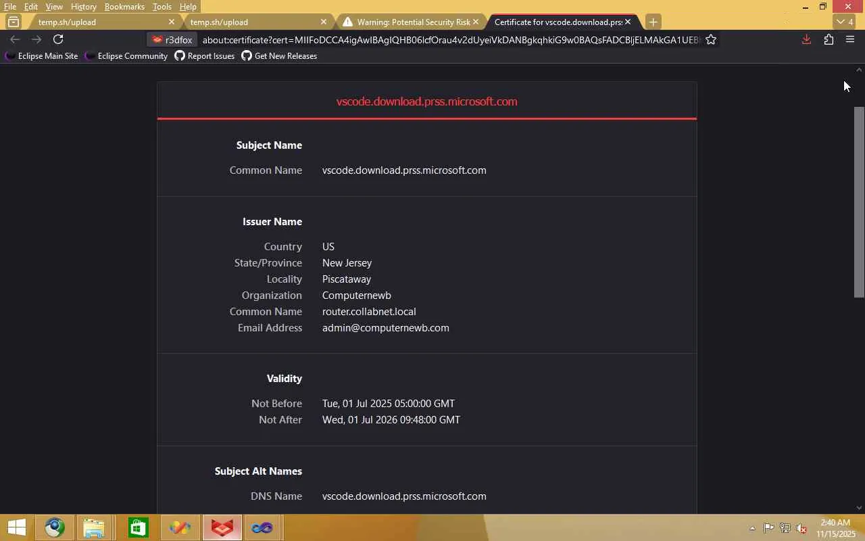Click Subject Name common name value

coord(404,170)
